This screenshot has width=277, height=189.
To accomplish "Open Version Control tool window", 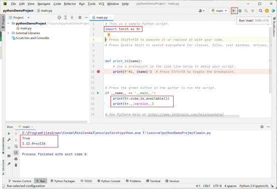I will [x=20, y=181].
